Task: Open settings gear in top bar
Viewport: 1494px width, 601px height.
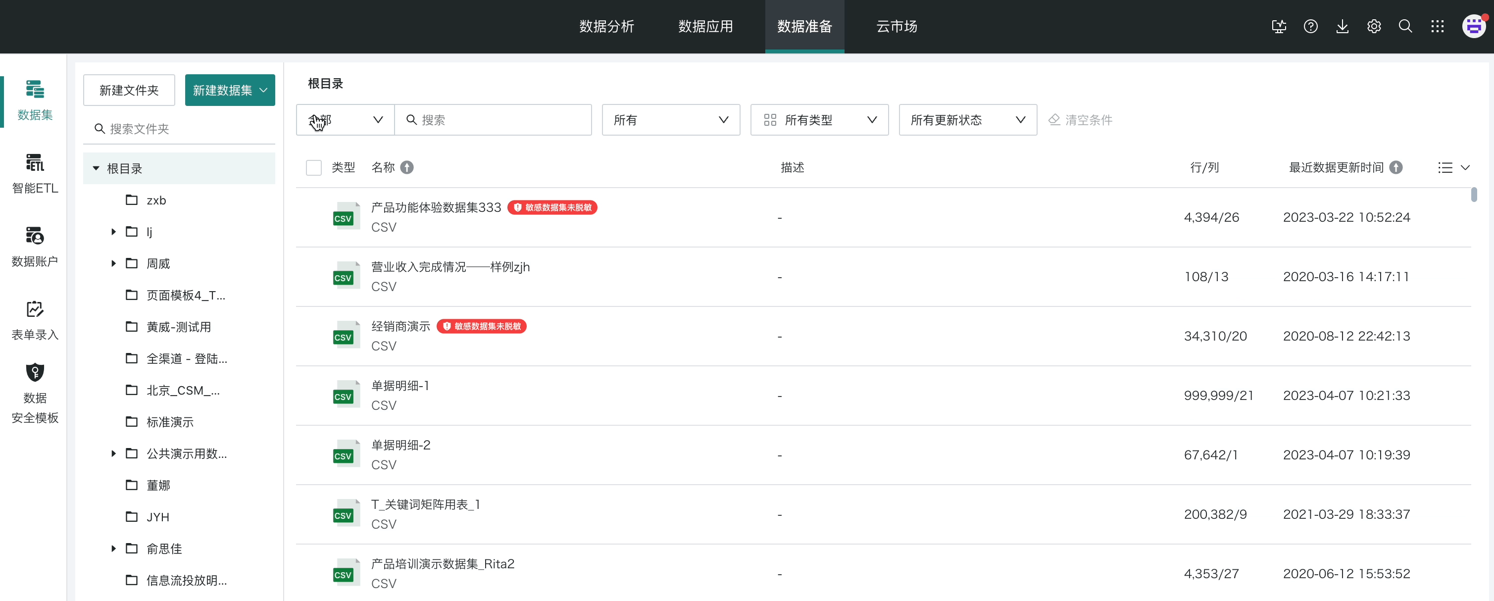Action: pos(1373,27)
